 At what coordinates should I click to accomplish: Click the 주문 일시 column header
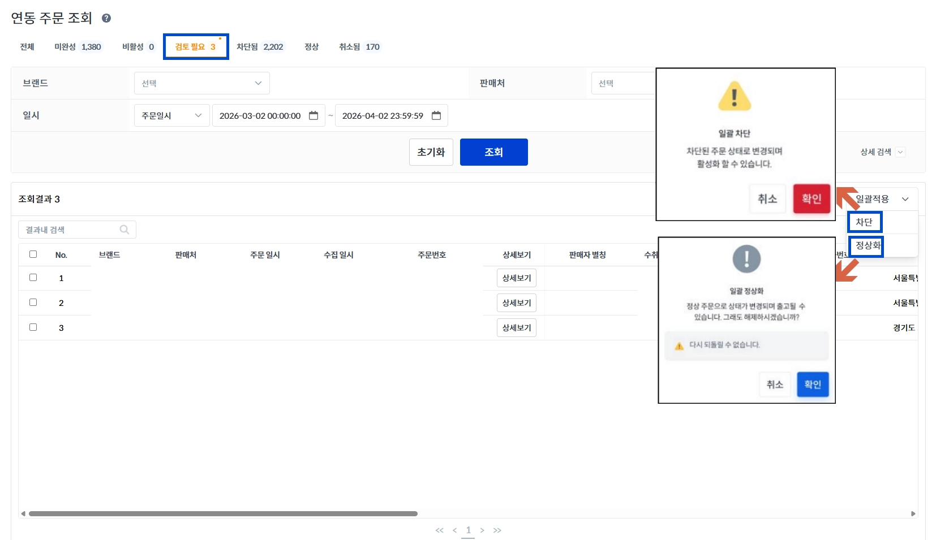click(x=265, y=255)
